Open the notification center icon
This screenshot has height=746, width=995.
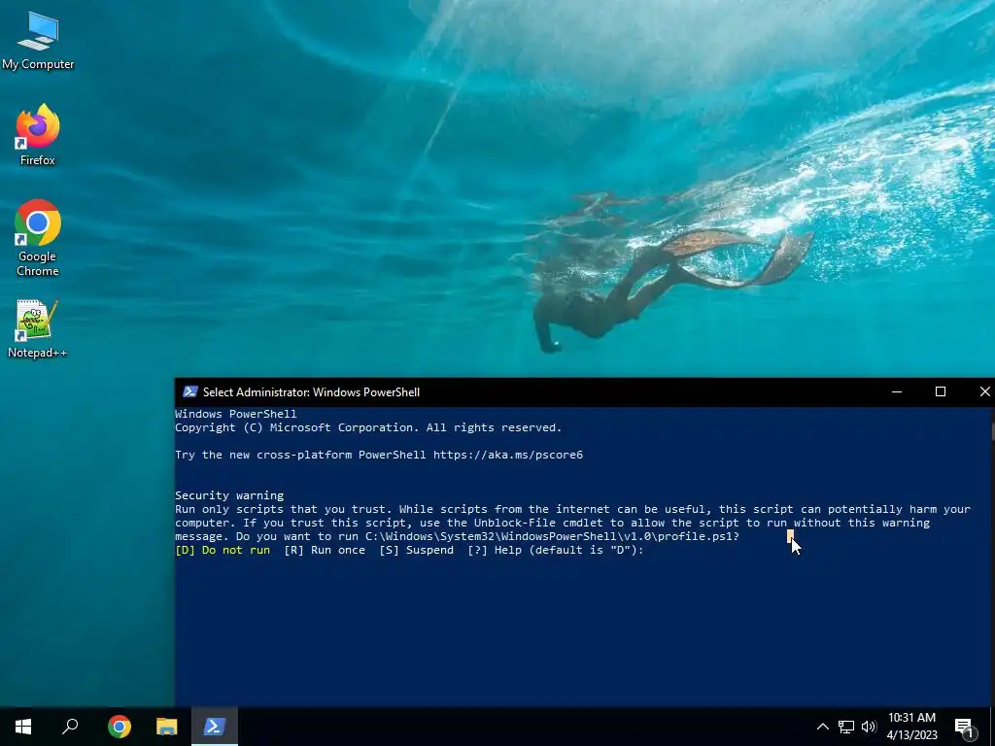tap(964, 728)
